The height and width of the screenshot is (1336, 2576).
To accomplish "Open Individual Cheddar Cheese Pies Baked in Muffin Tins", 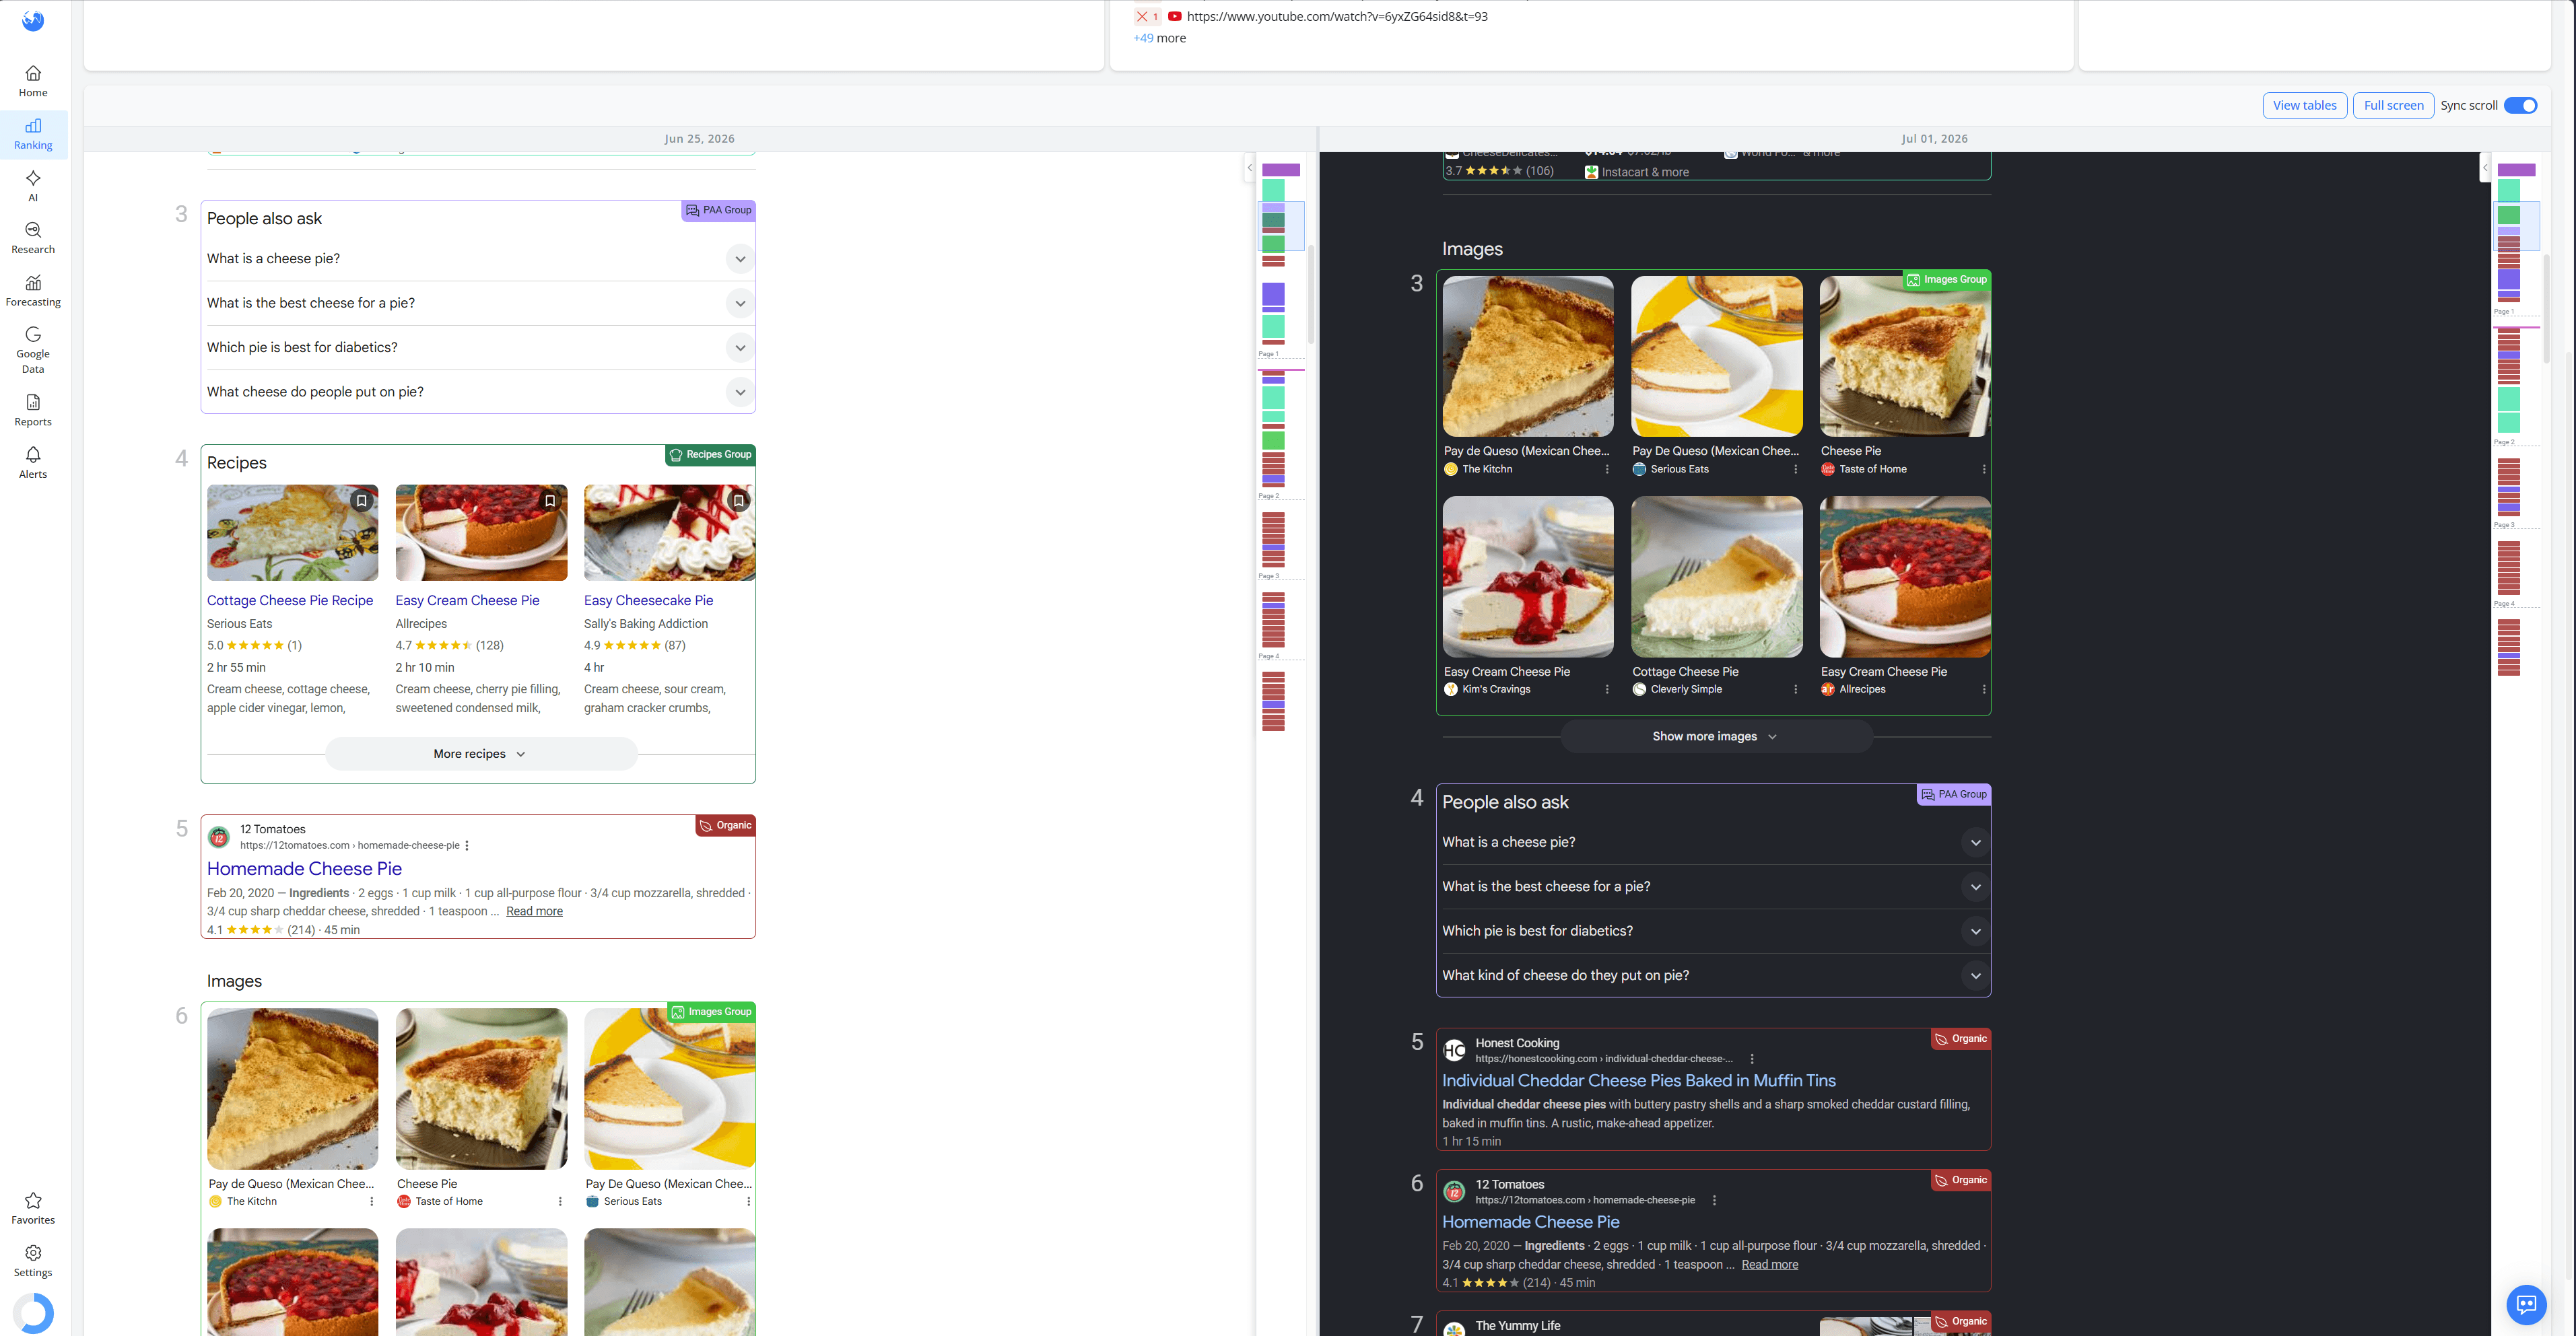I will [1638, 1081].
